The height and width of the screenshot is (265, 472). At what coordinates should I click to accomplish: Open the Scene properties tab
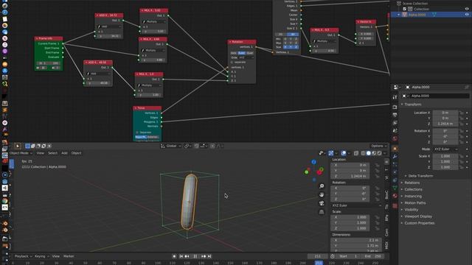pos(395,130)
